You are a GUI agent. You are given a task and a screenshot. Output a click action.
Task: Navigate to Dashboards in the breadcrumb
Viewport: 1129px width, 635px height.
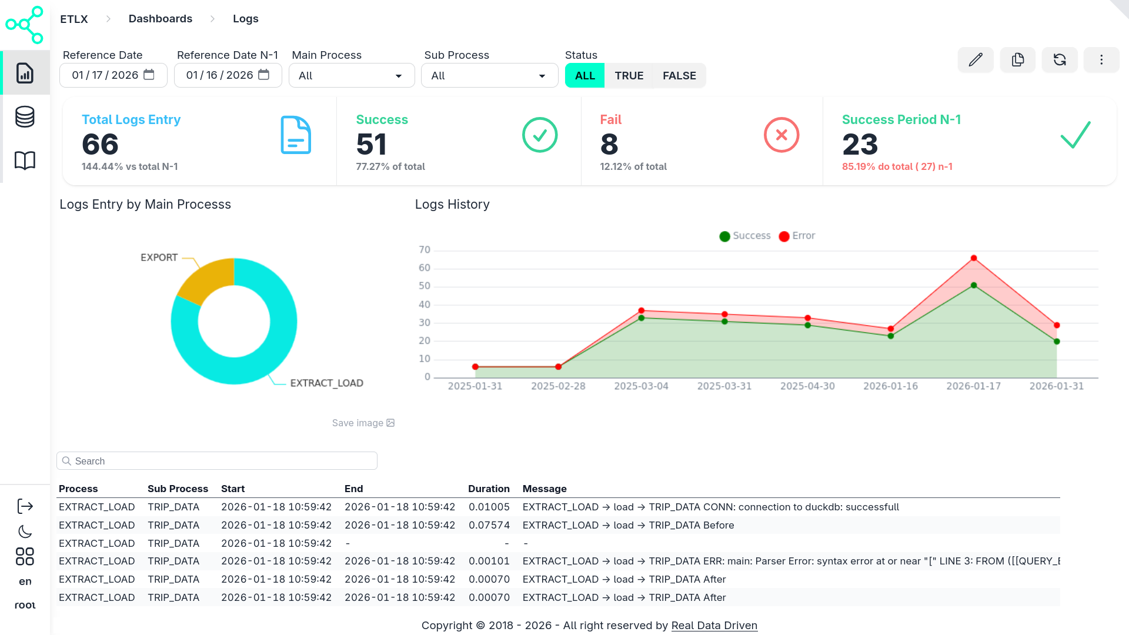[160, 18]
